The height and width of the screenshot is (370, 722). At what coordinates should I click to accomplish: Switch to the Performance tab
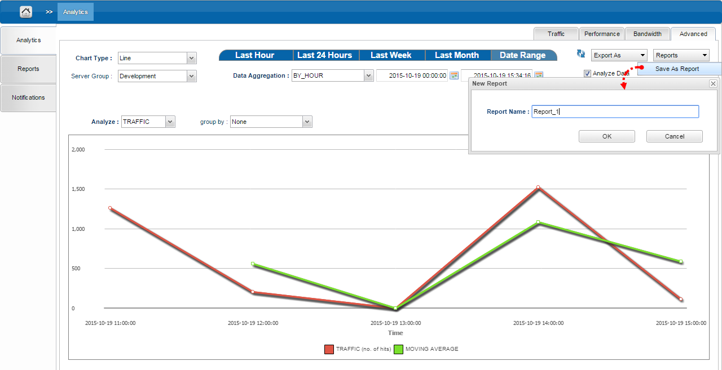coord(602,34)
